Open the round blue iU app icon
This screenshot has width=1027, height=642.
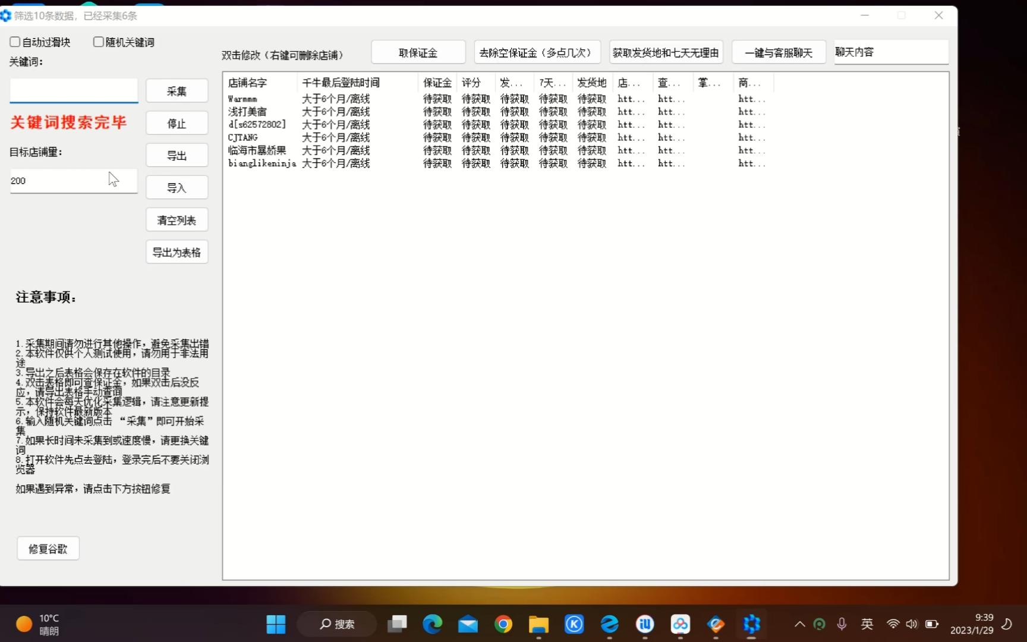click(x=645, y=624)
